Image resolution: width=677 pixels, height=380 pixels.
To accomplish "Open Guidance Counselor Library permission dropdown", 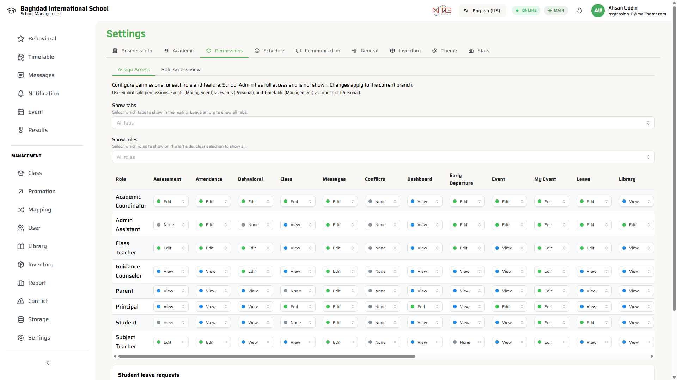I will tap(636, 272).
